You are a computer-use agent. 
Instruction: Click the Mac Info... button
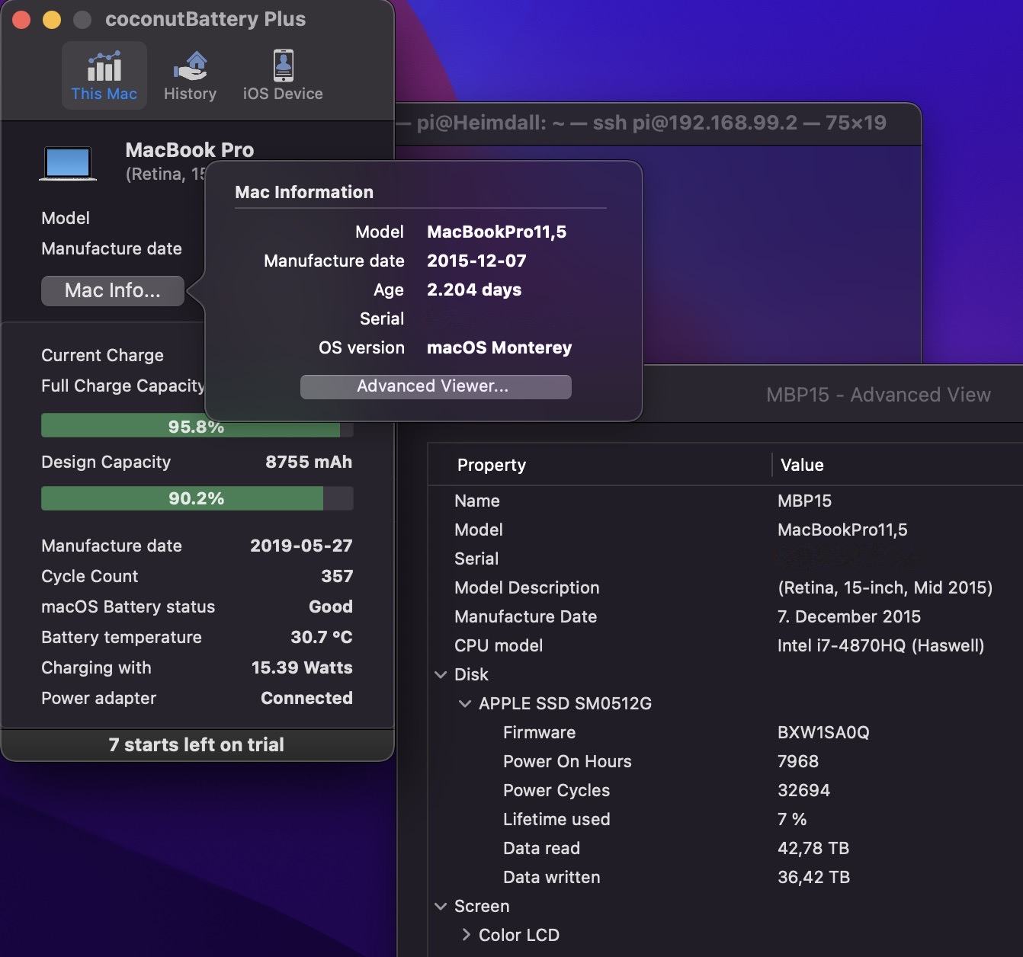coord(113,290)
